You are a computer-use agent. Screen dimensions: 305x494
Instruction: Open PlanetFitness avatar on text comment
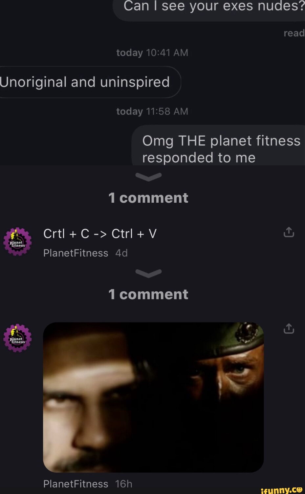click(x=17, y=242)
